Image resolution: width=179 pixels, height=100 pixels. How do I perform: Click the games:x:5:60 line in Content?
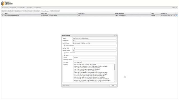click(91, 72)
